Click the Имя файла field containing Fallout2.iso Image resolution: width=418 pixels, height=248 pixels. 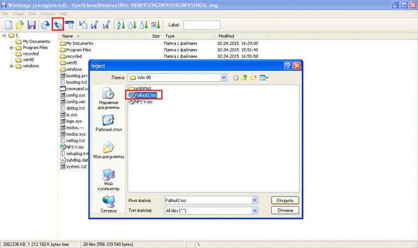pos(208,200)
